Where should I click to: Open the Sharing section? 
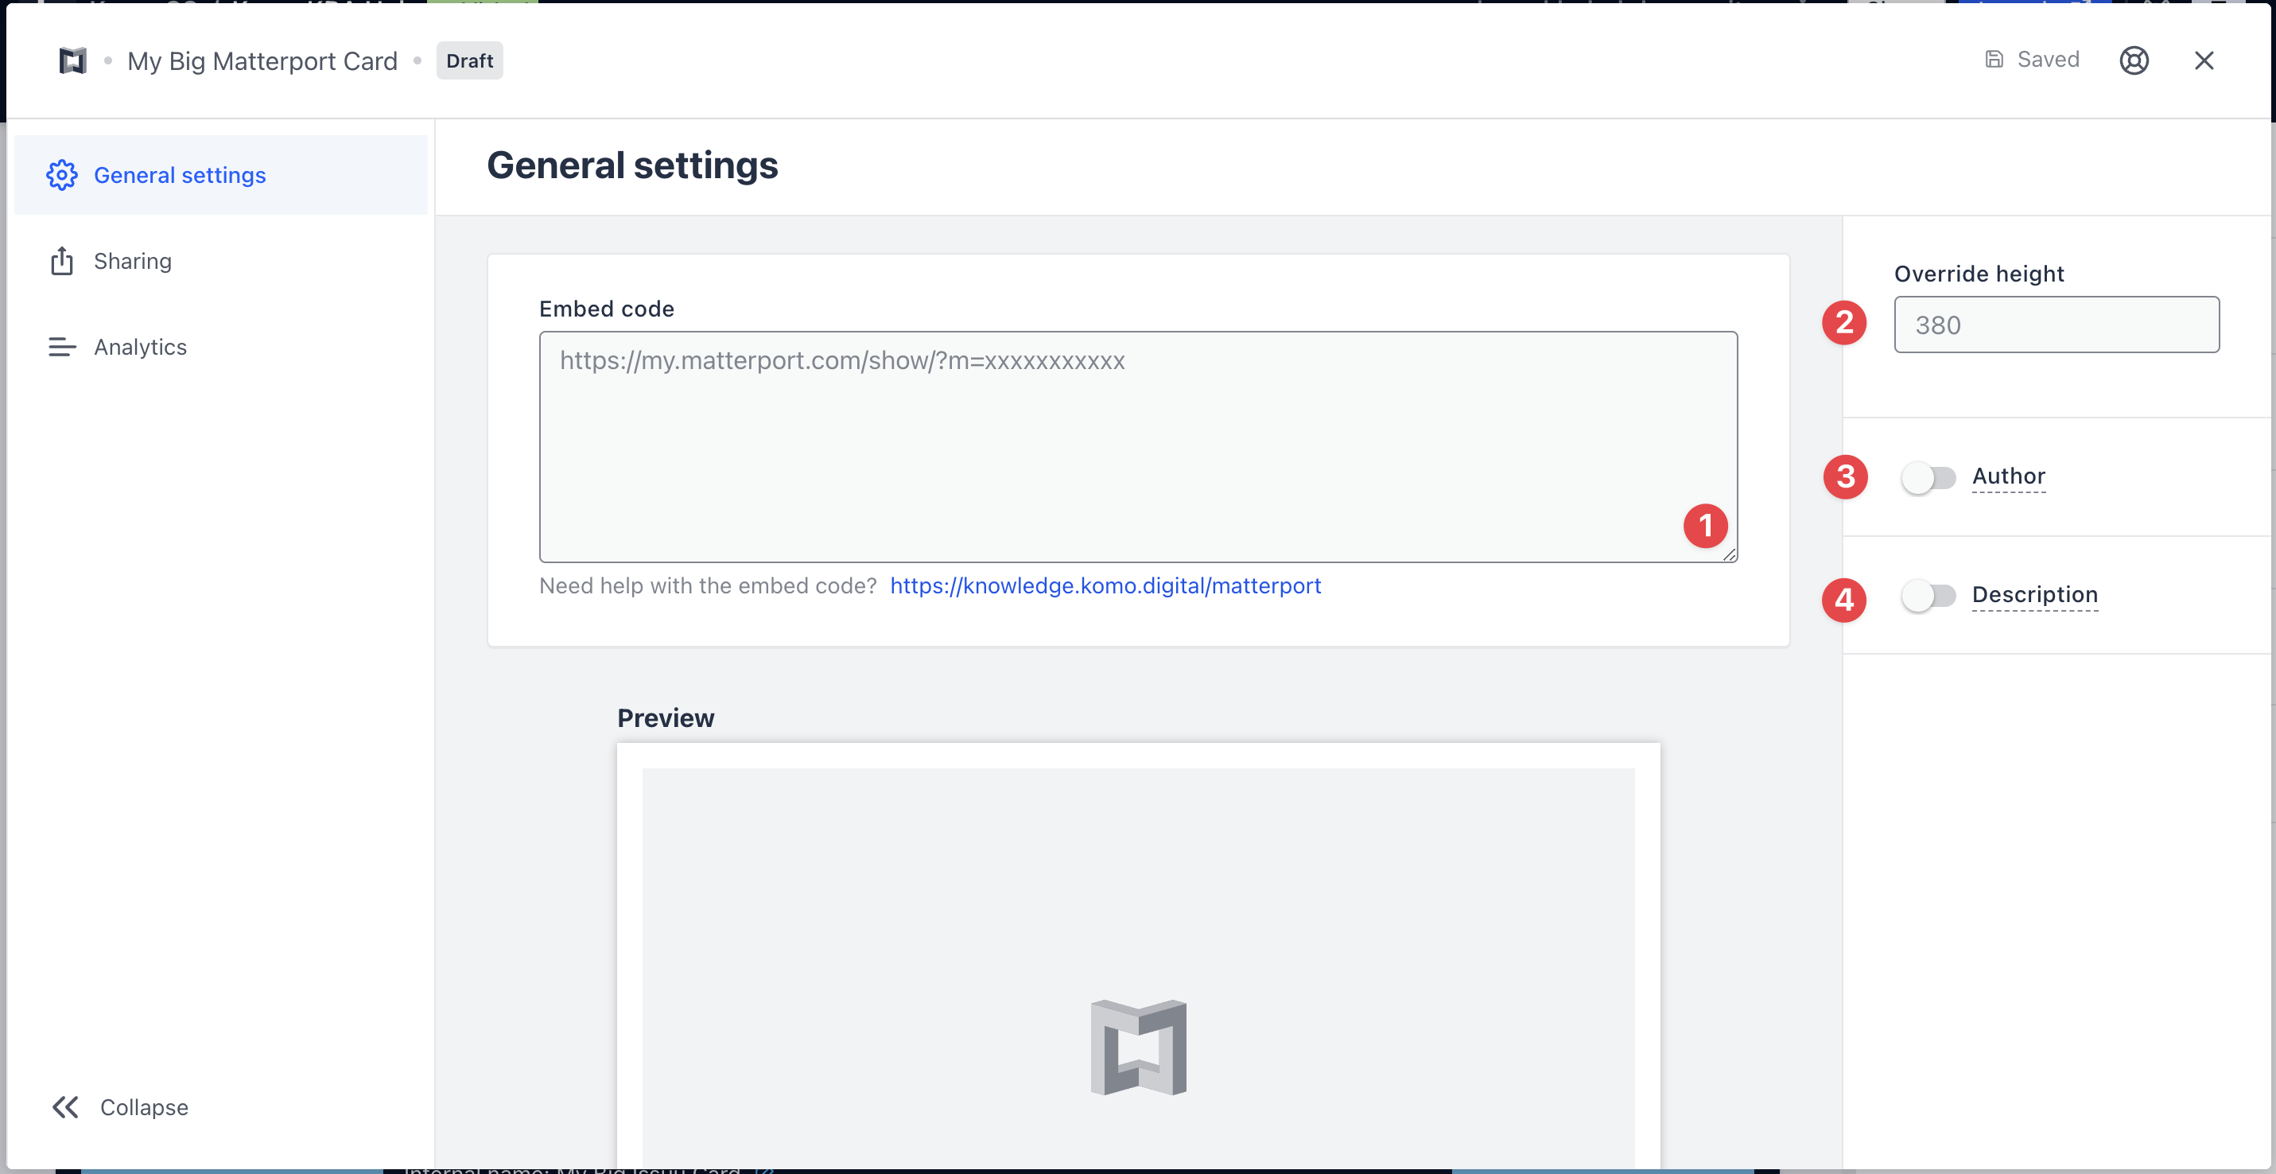pos(133,261)
